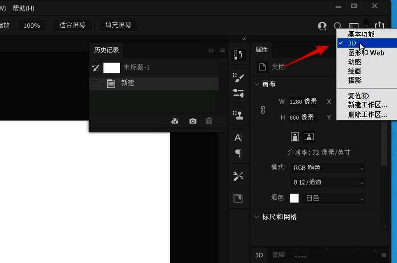397x263 pixels.
Task: Click the Properties panel vertical scrollbar
Action: click(x=384, y=143)
